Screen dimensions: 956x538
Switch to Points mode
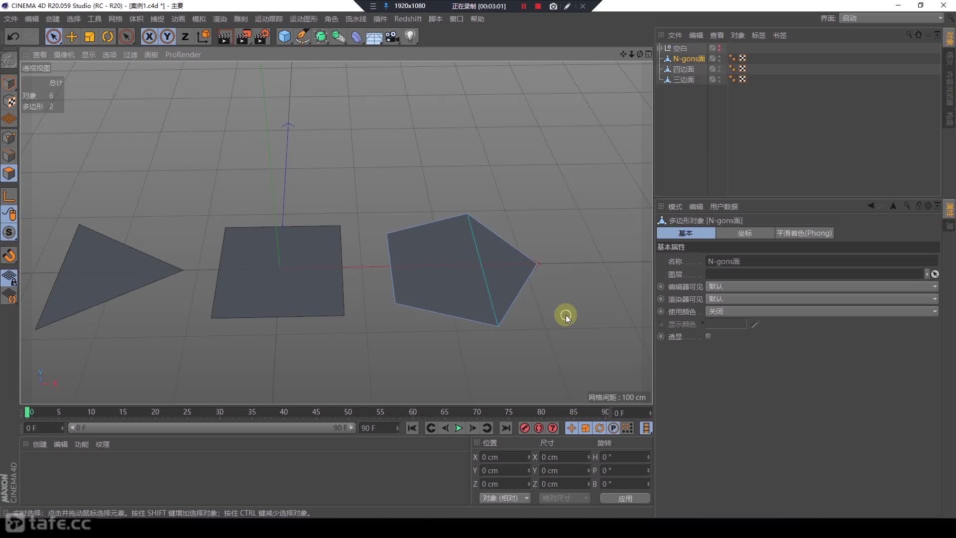[x=9, y=137]
